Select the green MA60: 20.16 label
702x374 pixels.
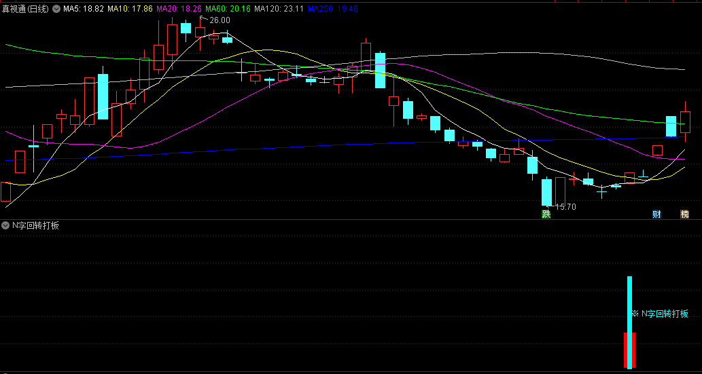pos(228,9)
